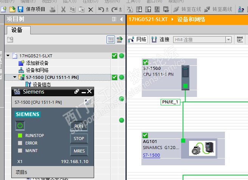Open the undo history dropdown arrow
The width and height of the screenshot is (248, 180).
[107, 10]
